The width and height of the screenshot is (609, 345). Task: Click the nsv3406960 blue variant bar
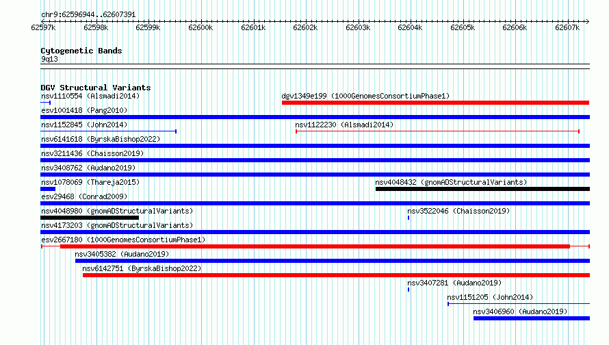pos(531,318)
